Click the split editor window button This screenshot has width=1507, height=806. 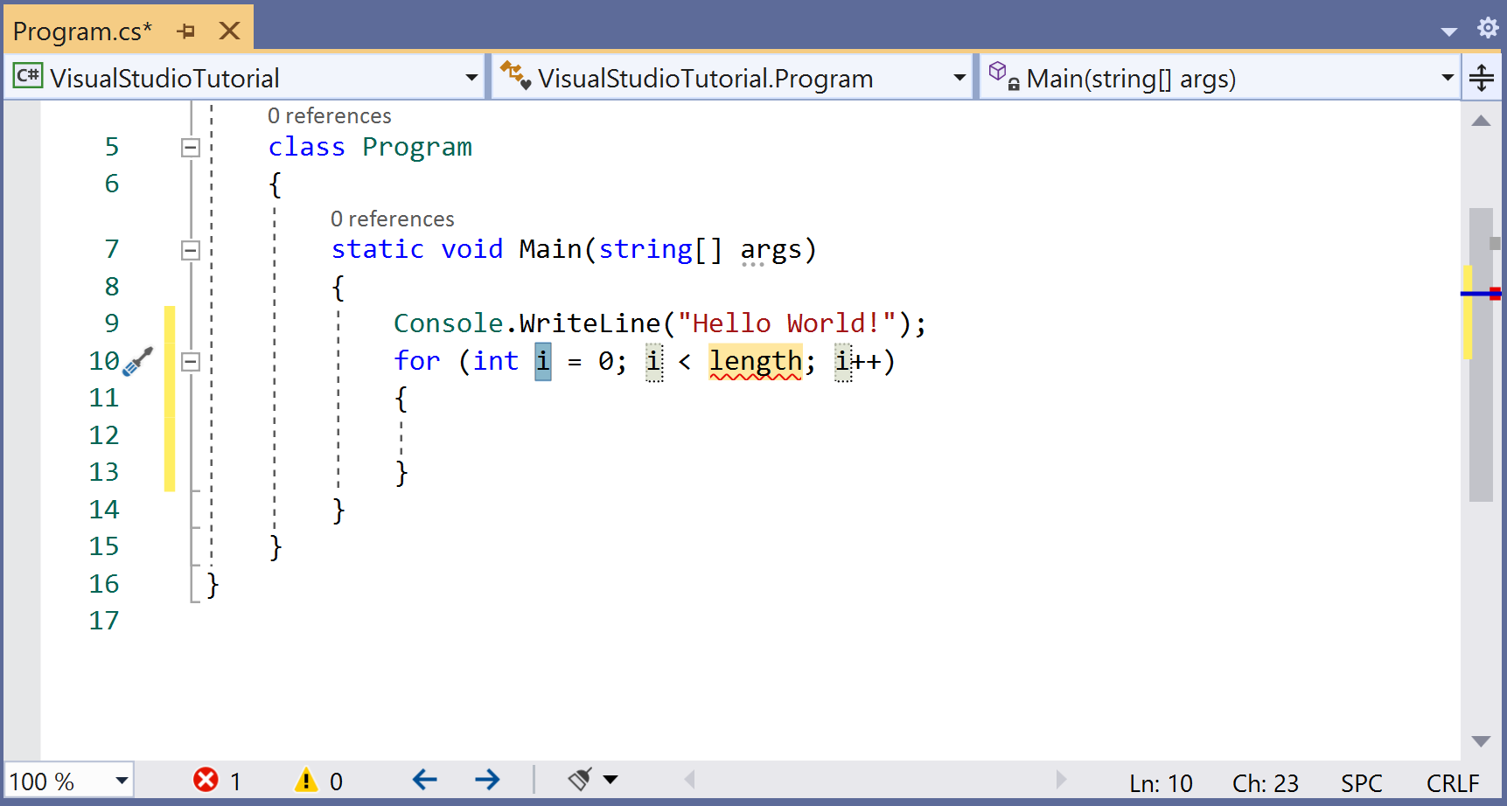[x=1482, y=78]
